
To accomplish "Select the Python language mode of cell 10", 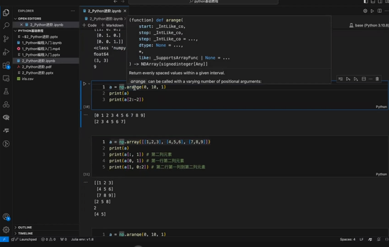I will tap(381, 107).
